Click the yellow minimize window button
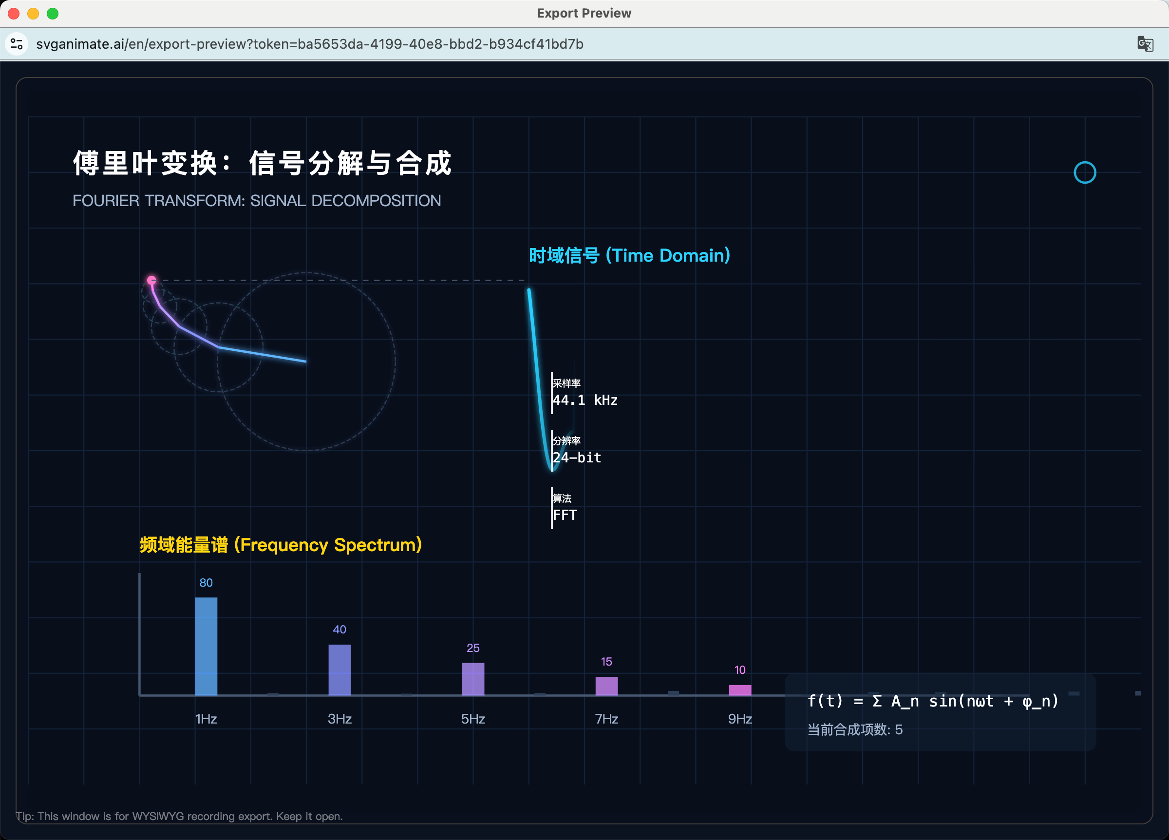This screenshot has height=840, width=1169. point(33,14)
